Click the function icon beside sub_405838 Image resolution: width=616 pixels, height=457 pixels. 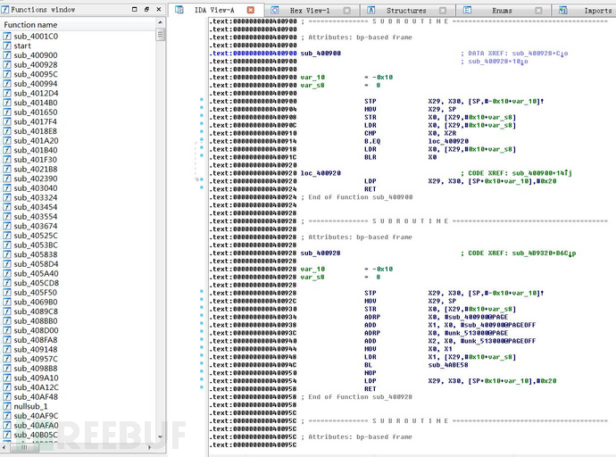[6, 254]
